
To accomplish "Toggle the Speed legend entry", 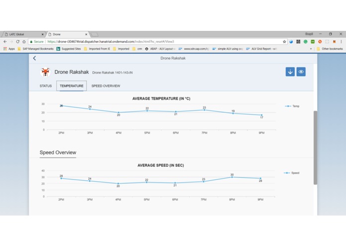I will (291, 173).
